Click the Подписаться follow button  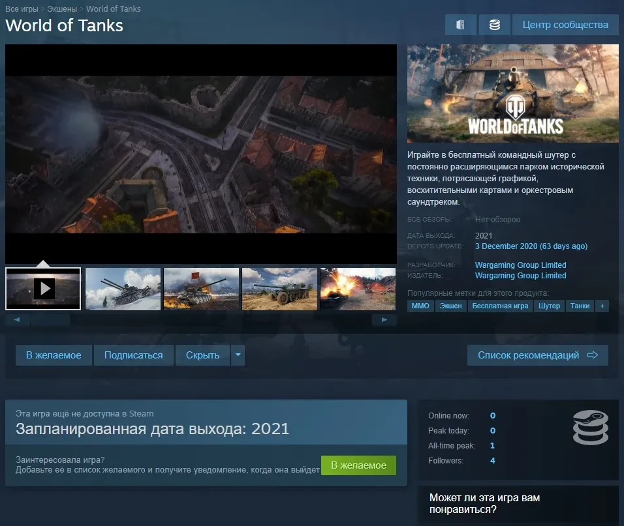(x=133, y=355)
